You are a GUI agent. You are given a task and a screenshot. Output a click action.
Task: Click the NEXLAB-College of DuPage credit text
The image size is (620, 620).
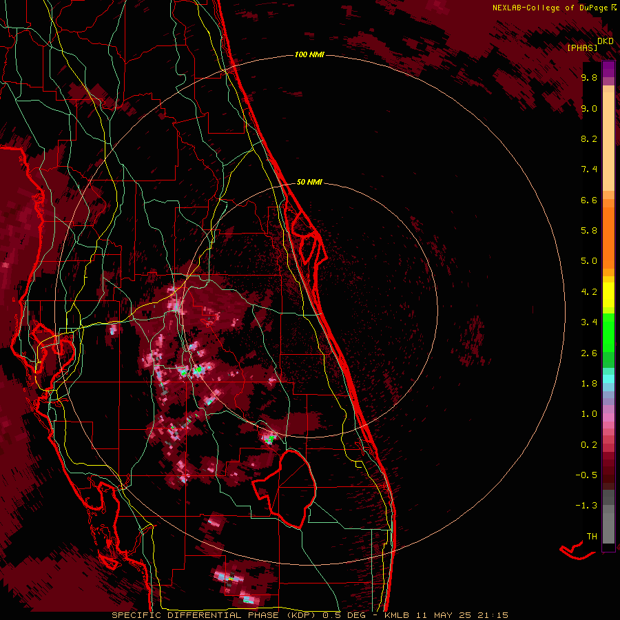coord(551,8)
